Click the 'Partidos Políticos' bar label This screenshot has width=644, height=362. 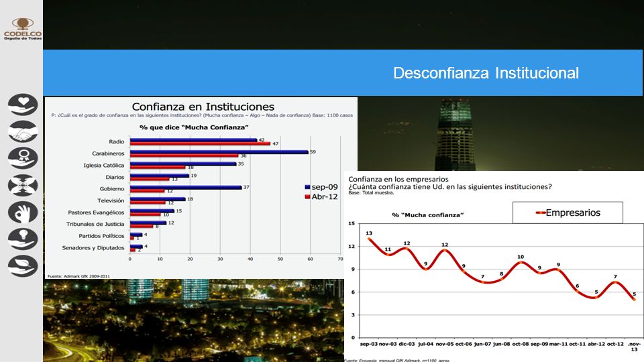pyautogui.click(x=101, y=236)
